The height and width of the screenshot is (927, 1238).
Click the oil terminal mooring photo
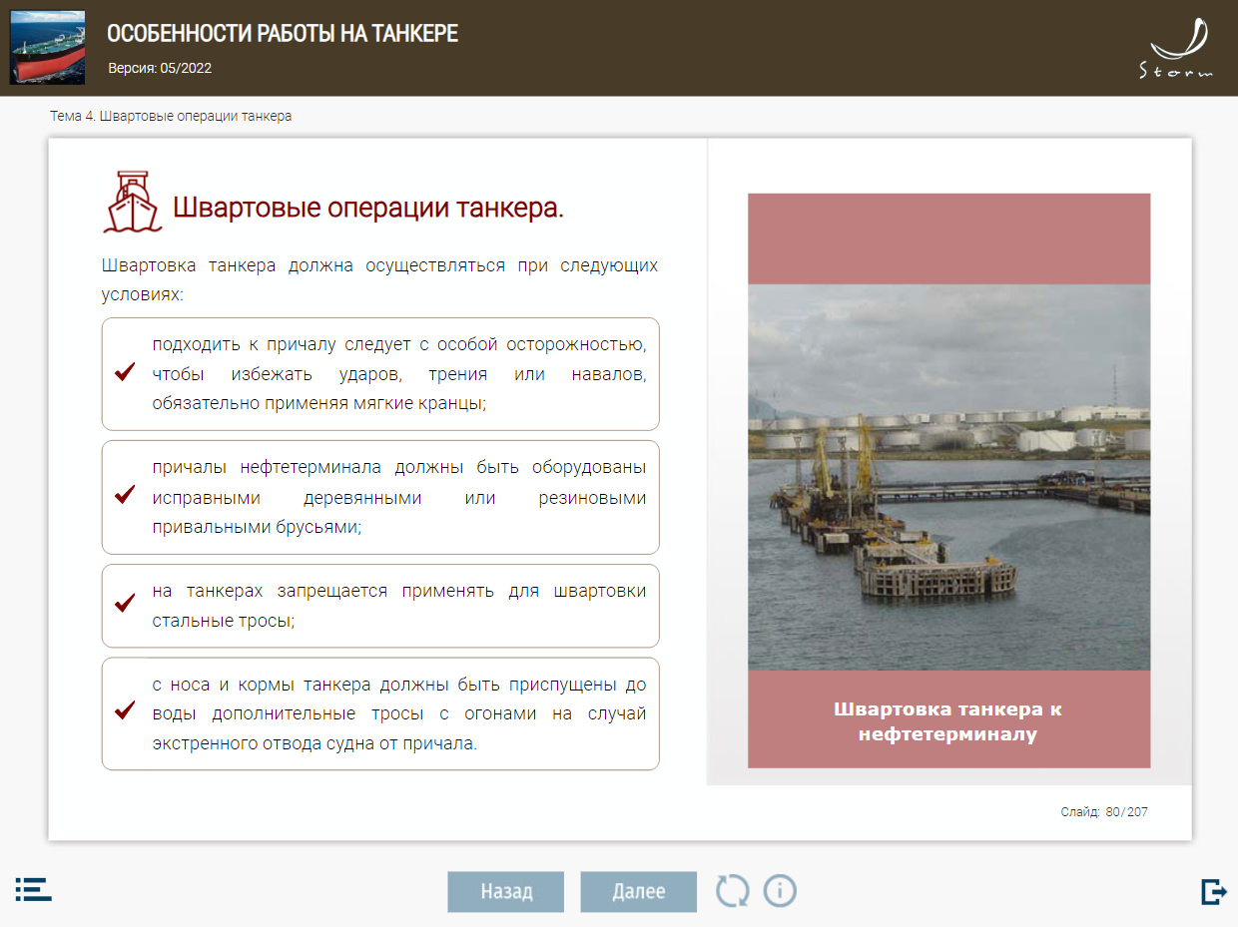948,477
